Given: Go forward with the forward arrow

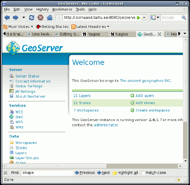Looking at the screenshot, I should (15, 18).
